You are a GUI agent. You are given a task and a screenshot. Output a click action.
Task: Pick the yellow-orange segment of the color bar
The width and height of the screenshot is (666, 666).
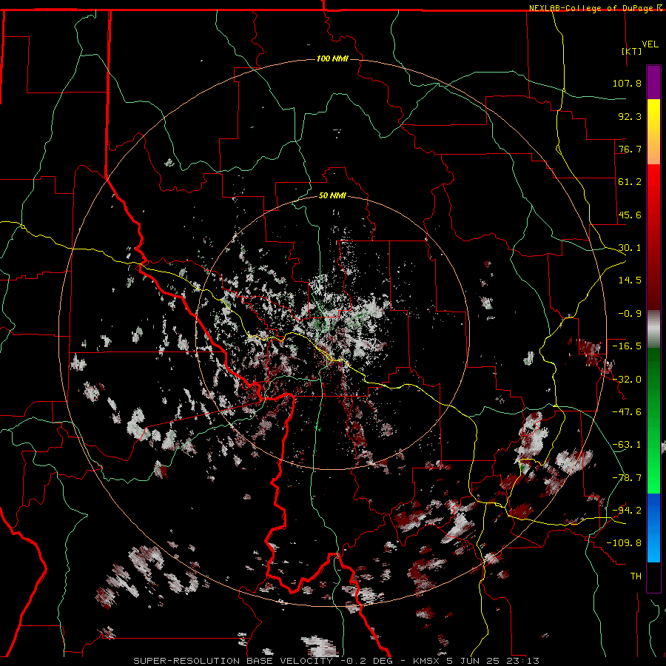[x=653, y=132]
